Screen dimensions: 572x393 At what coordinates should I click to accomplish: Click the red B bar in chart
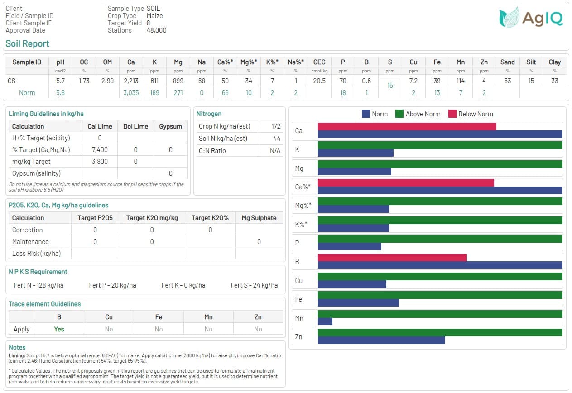(x=392, y=258)
